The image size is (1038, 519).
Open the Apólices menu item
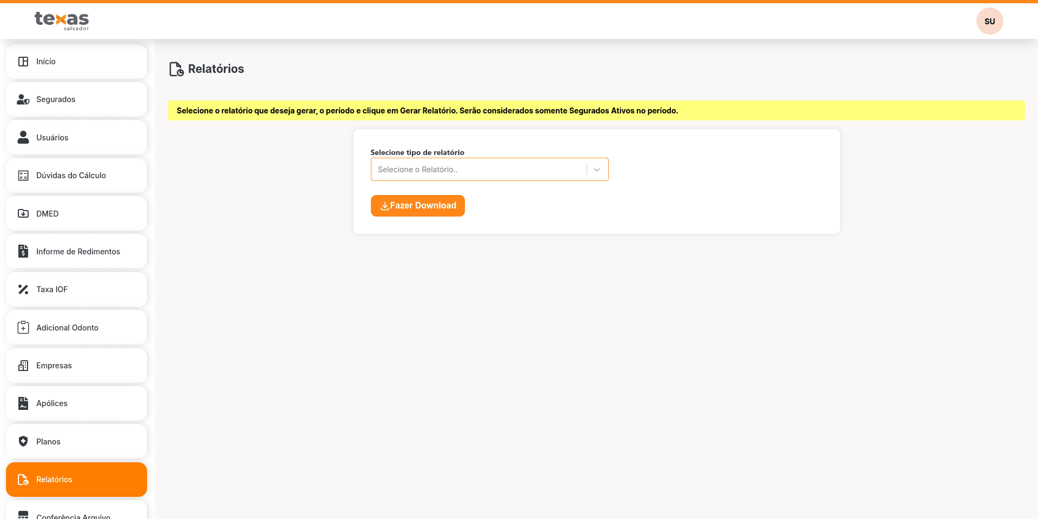(x=76, y=403)
